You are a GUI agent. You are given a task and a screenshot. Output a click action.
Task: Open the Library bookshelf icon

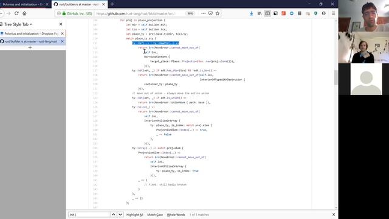260,13
